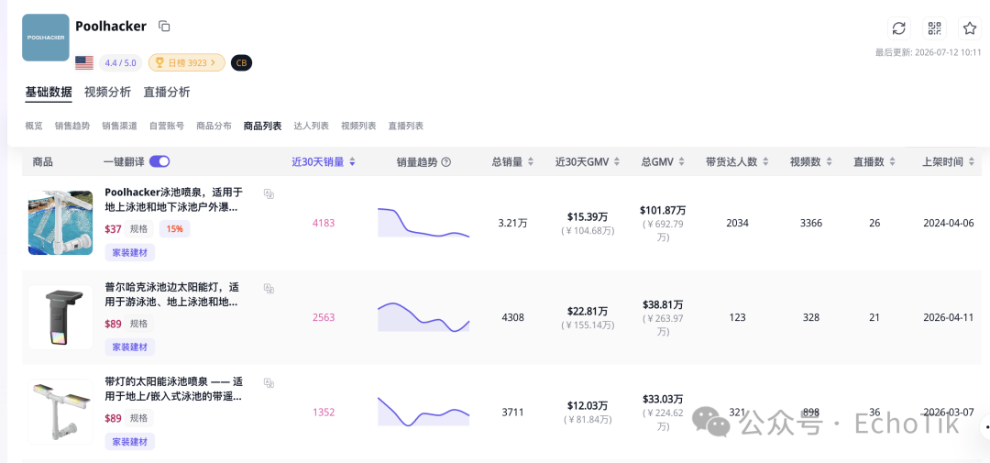Image resolution: width=990 pixels, height=463 pixels.
Task: Switch to 基础数据 tab
Action: coord(49,93)
